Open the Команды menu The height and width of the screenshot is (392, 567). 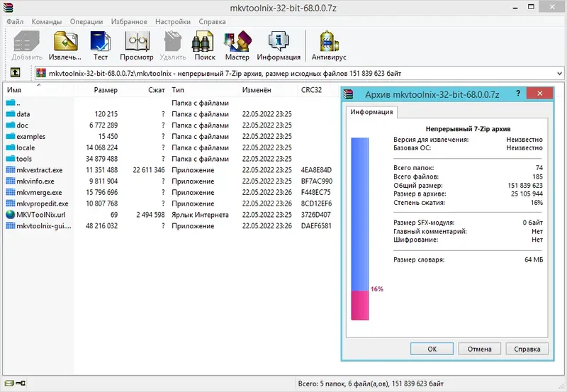tap(47, 22)
